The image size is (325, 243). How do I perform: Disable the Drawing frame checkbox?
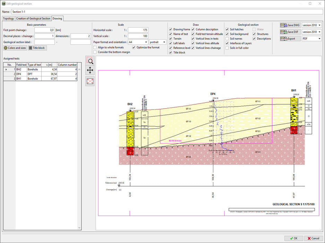[x=170, y=29]
